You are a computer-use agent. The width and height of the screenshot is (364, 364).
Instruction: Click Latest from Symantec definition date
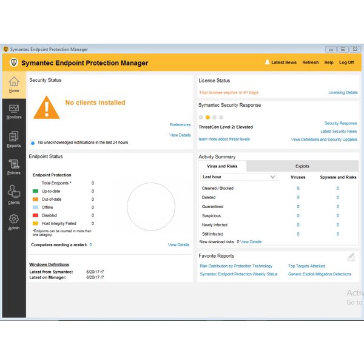click(95, 272)
